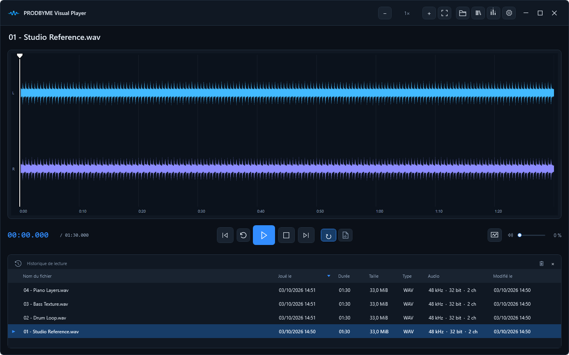Image resolution: width=569 pixels, height=355 pixels.
Task: Click the square Stop button
Action: coord(286,235)
